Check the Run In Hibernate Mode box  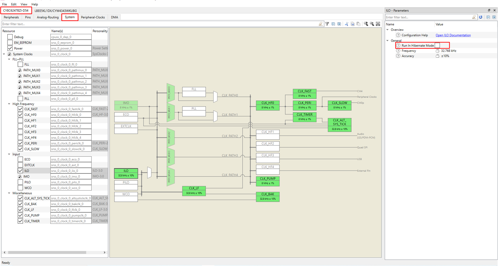[x=438, y=45]
